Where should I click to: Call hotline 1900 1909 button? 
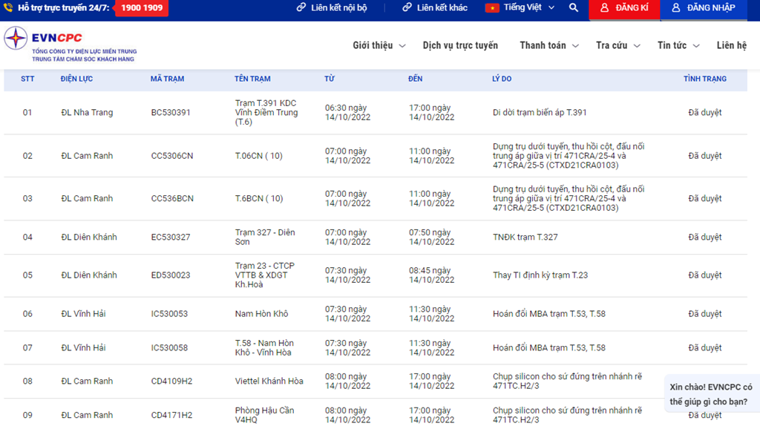coord(141,8)
